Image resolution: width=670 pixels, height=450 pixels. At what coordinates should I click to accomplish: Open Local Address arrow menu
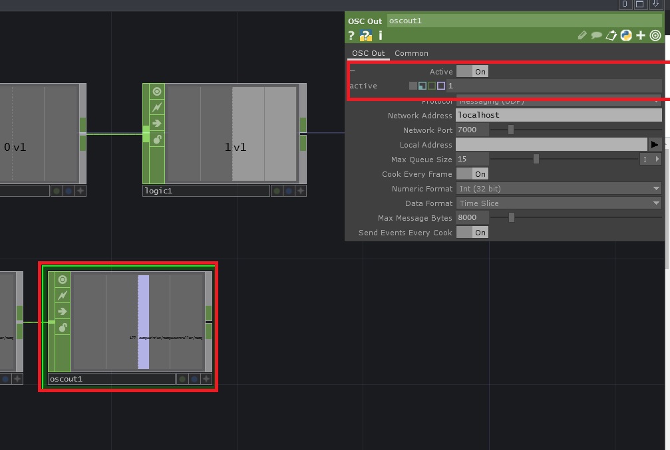[x=655, y=145]
